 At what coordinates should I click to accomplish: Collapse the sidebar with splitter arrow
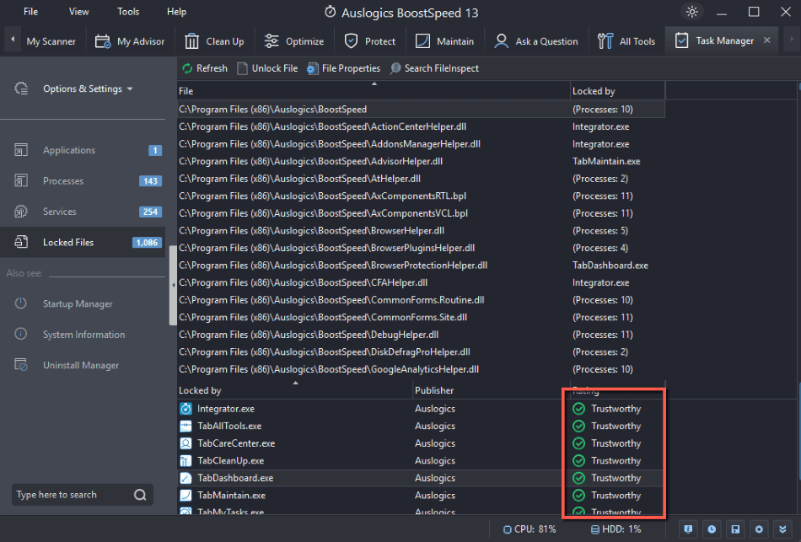click(x=173, y=285)
